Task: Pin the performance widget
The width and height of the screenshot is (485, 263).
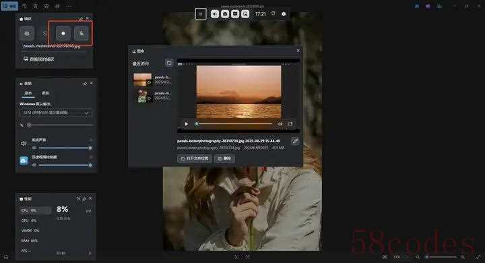Action: pos(84,198)
